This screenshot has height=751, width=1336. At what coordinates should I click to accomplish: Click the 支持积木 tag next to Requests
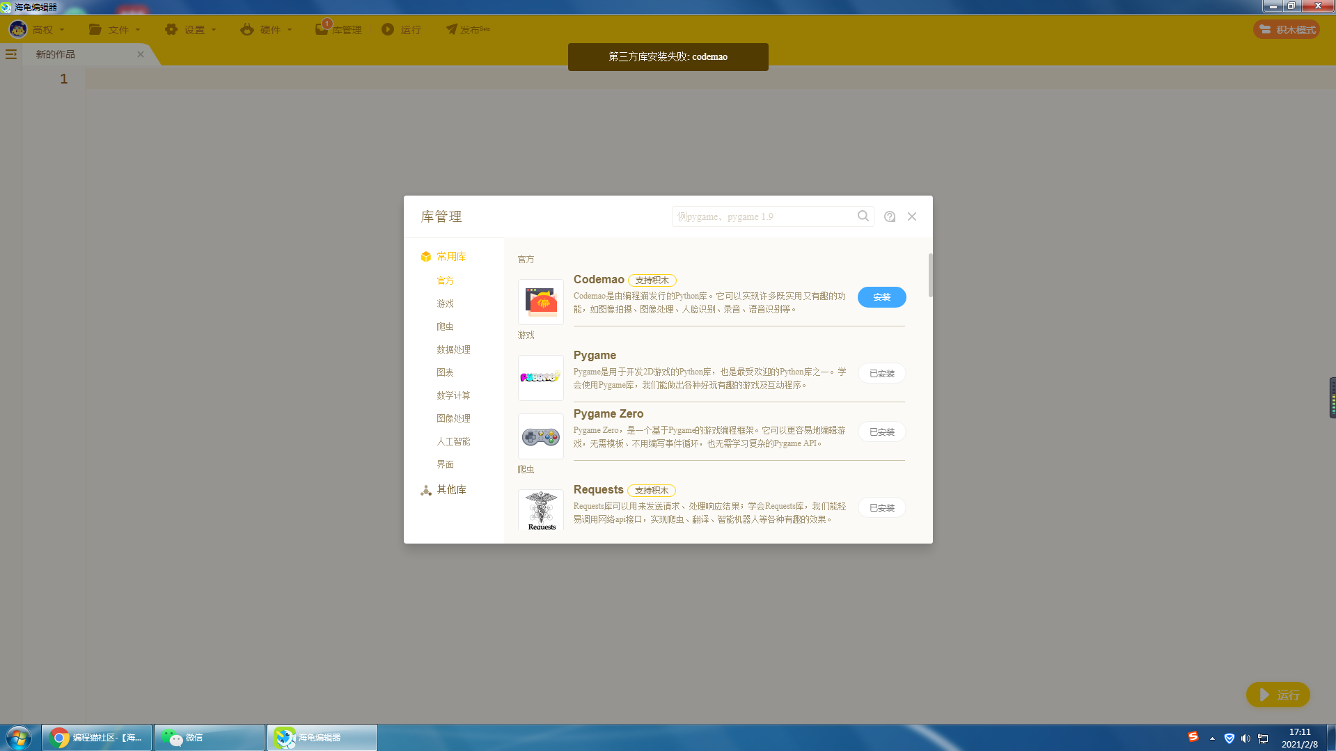652,491
